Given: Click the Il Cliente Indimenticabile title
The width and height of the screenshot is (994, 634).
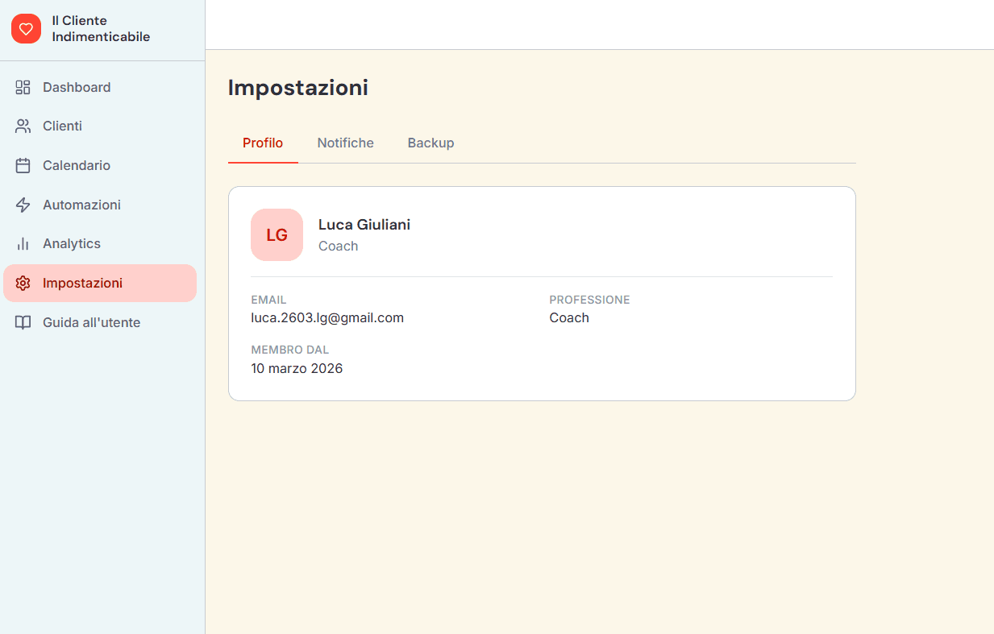Looking at the screenshot, I should pyautogui.click(x=101, y=29).
